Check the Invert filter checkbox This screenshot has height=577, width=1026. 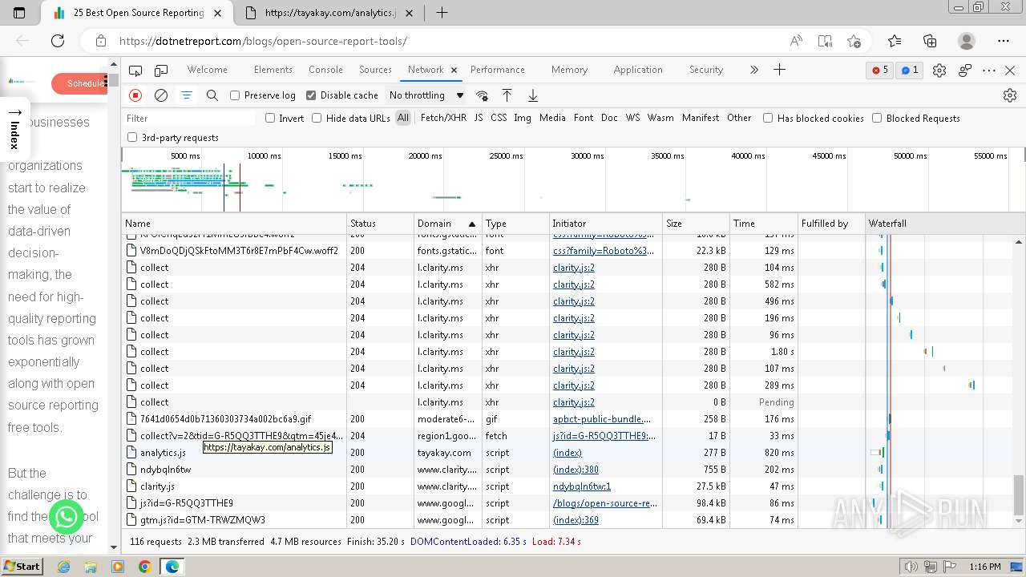[270, 119]
